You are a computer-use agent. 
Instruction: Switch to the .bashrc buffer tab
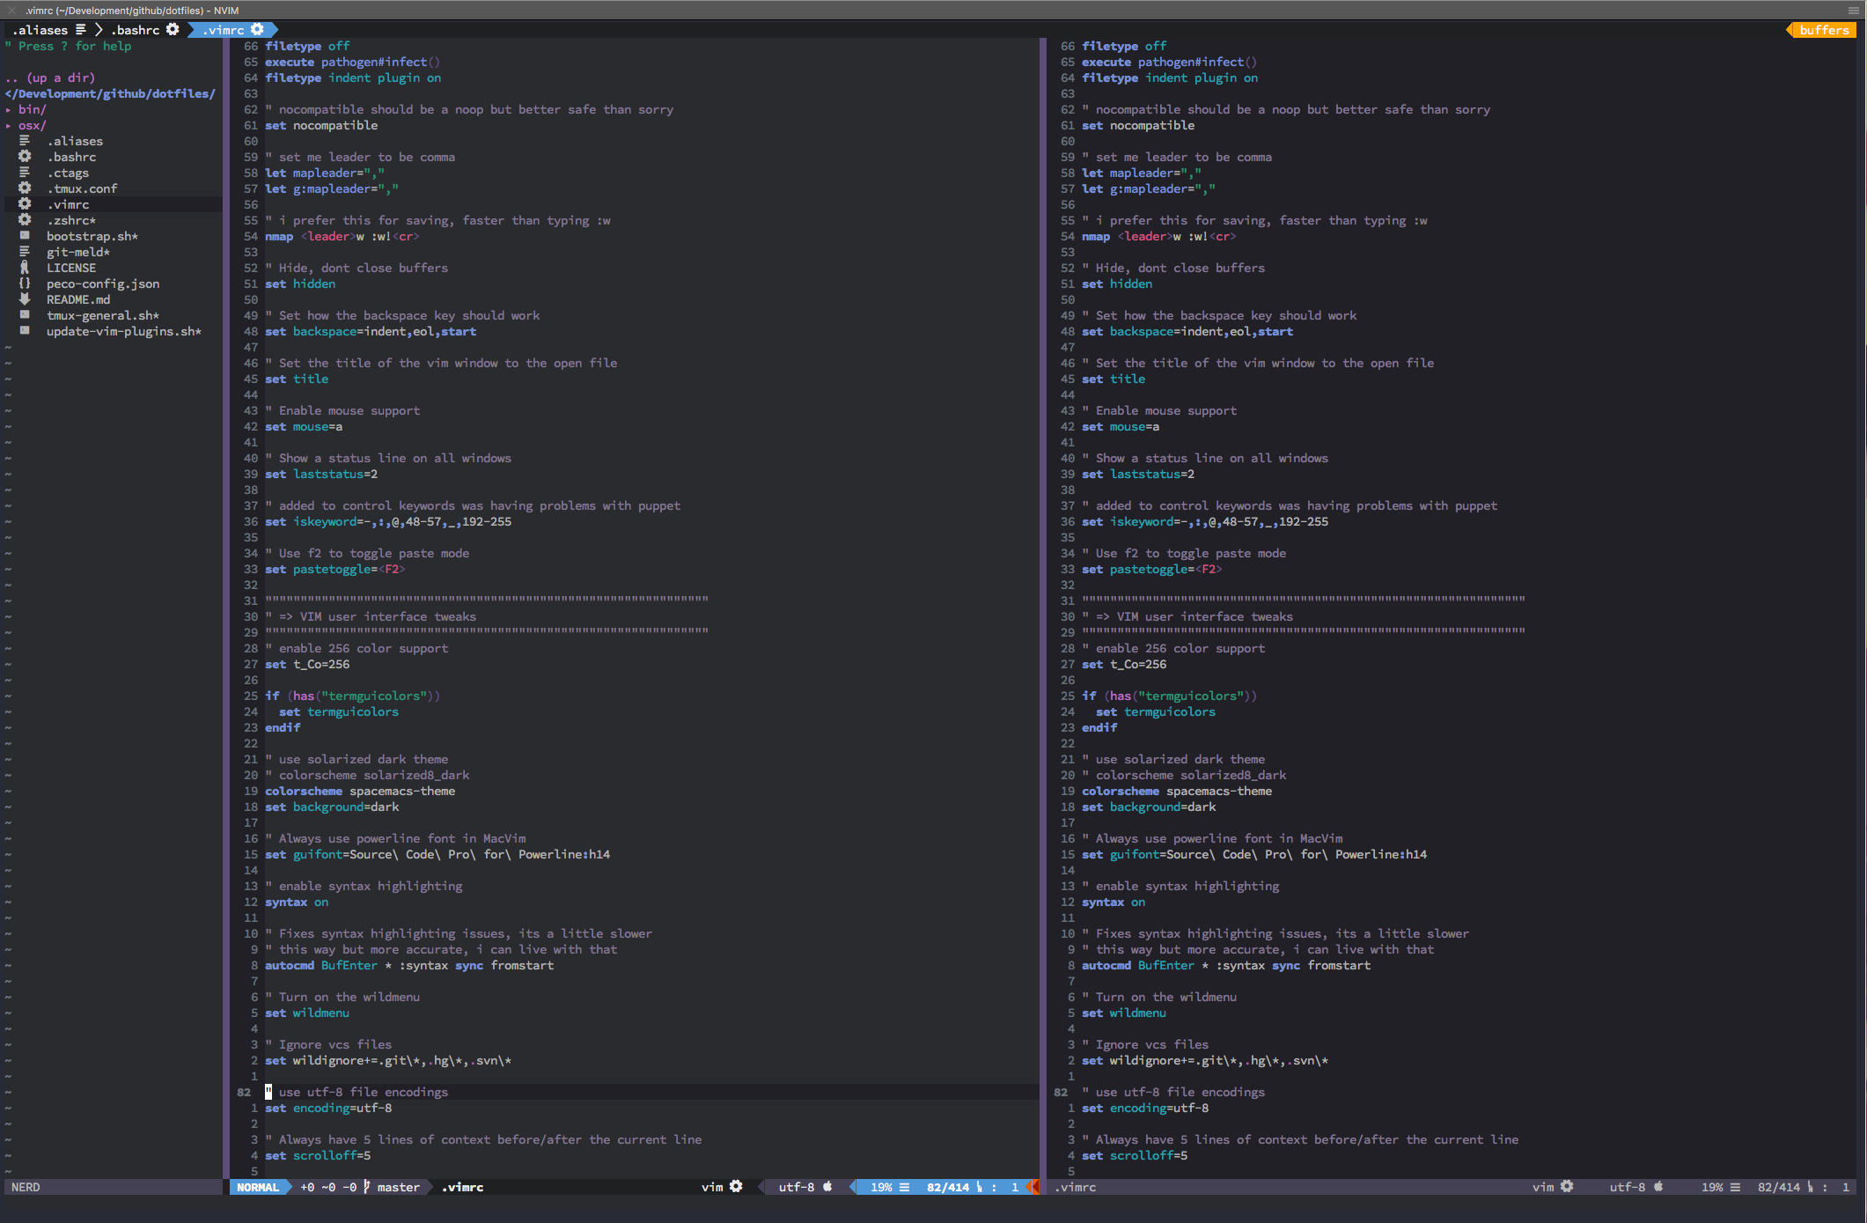click(x=136, y=30)
